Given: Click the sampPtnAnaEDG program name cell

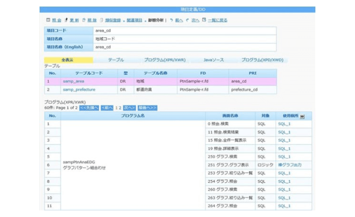Looking at the screenshot, I should pos(133,165).
